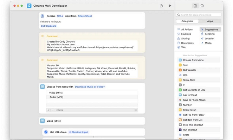Image resolution: width=233 pixels, height=140 pixels.
Task: Add the Run Shortcut suggested action
Action: click(x=199, y=130)
